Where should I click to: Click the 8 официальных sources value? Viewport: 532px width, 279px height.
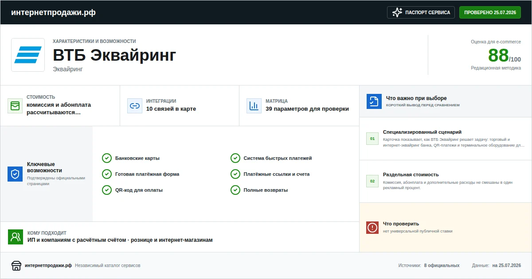tap(442, 265)
